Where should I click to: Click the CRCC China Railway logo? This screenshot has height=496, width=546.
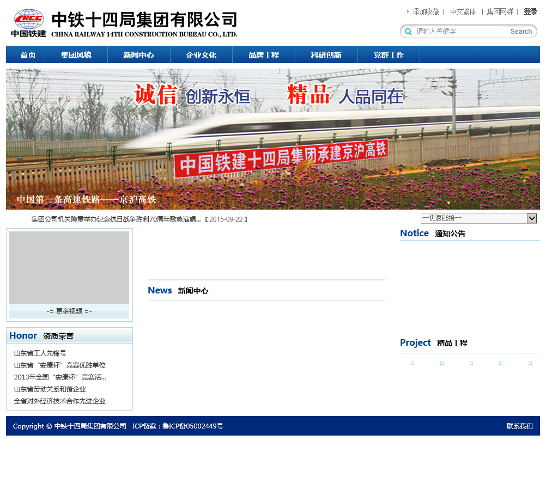28,23
